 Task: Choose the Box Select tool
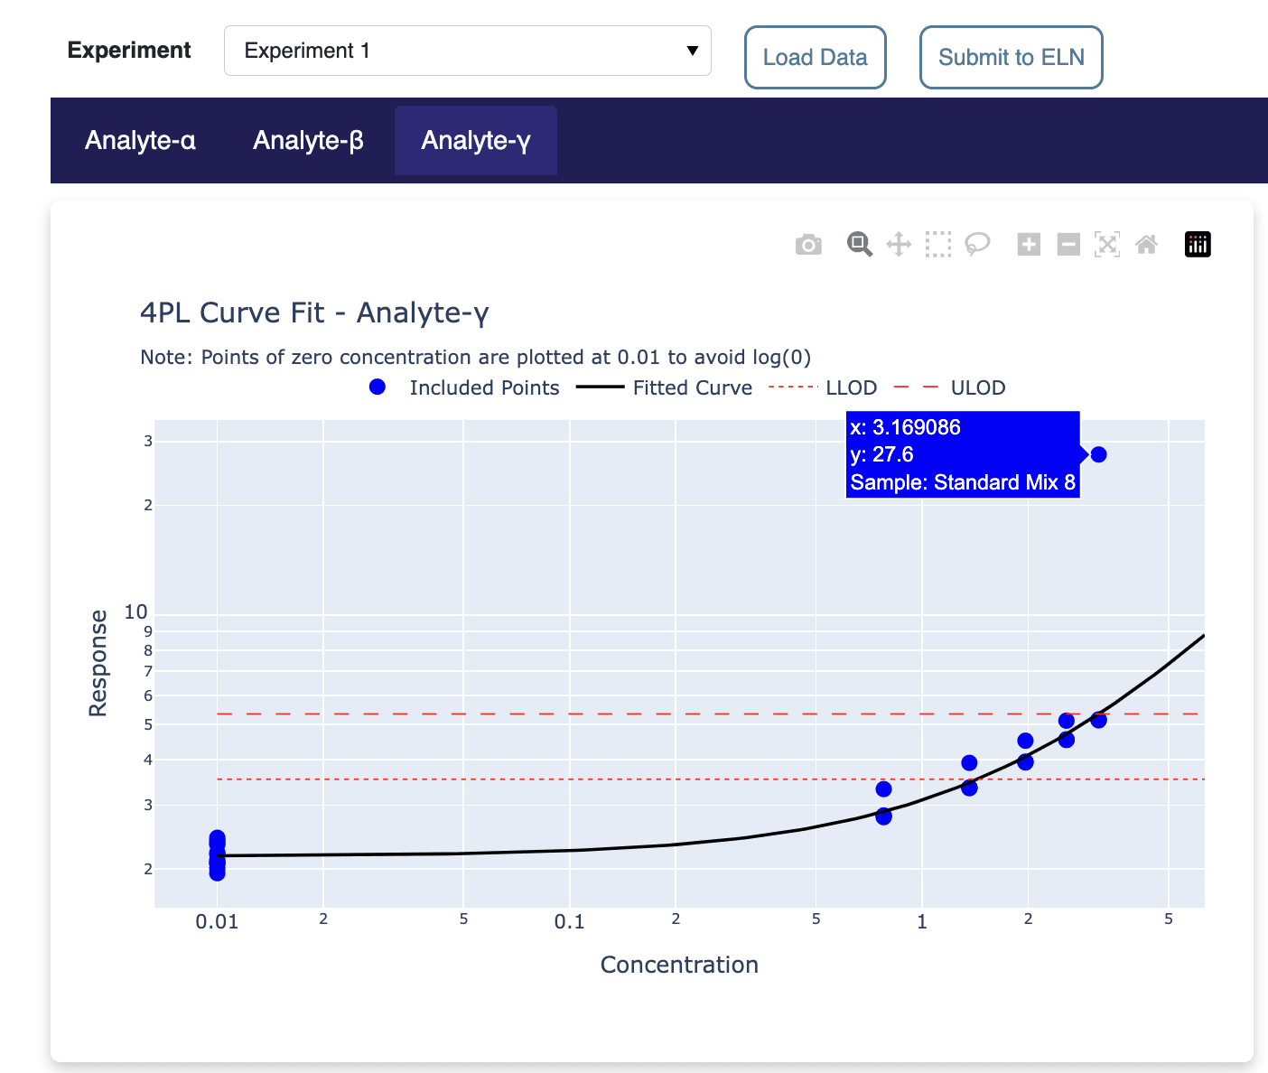tap(938, 244)
